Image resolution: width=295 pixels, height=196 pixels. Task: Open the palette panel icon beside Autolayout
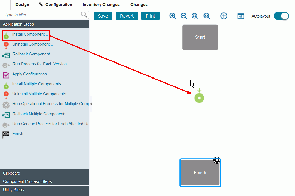click(x=241, y=16)
